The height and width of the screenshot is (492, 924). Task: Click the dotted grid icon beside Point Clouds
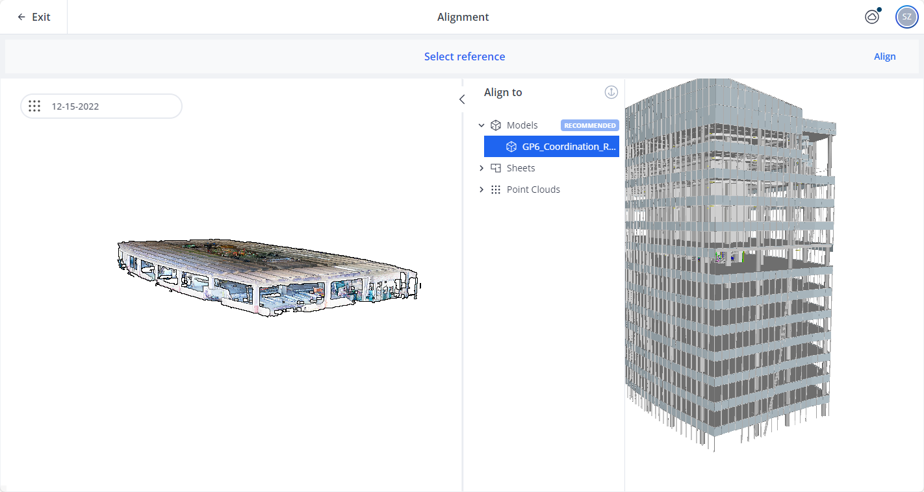point(496,190)
